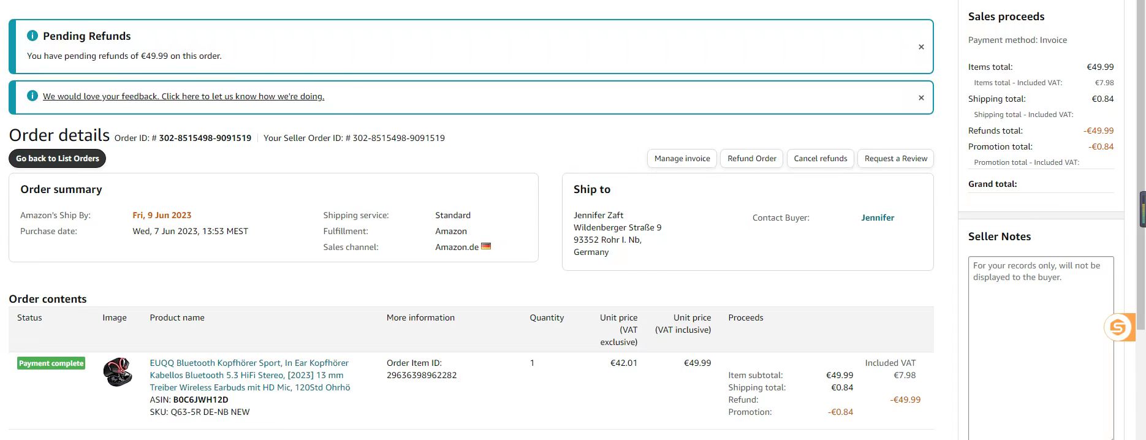Image resolution: width=1146 pixels, height=440 pixels.
Task: Click the ASIN B0C6JWH12D text
Action: [200, 400]
